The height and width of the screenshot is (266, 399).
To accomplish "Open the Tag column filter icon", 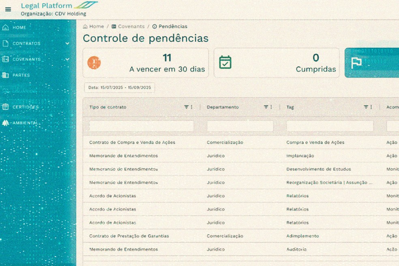I will point(366,107).
